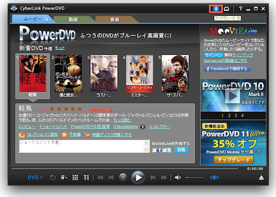This screenshot has height=197, width=276.
Task: Stop playback with the Stop button
Action: pos(123,177)
